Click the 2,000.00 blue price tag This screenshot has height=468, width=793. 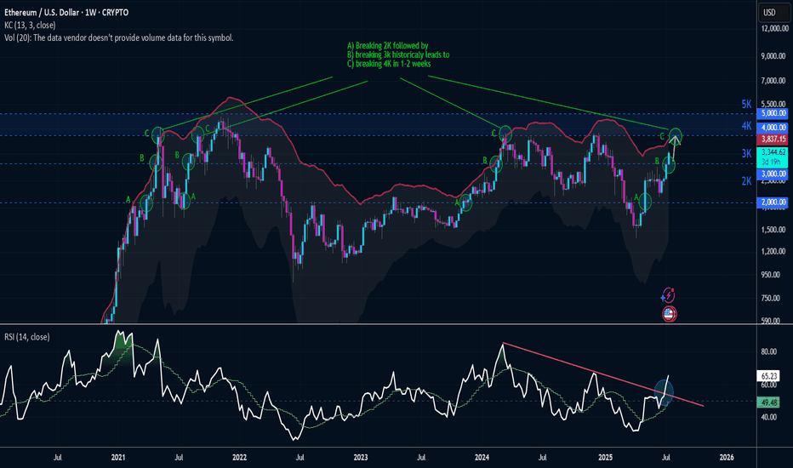coord(773,202)
